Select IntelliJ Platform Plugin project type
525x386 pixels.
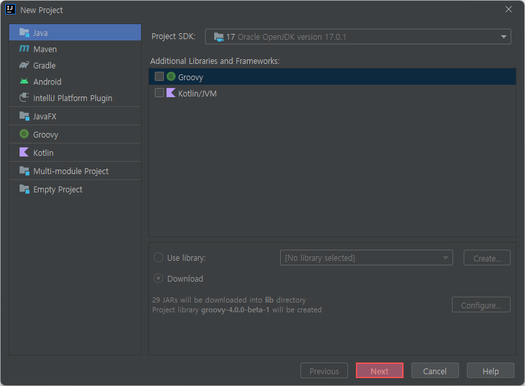[75, 98]
